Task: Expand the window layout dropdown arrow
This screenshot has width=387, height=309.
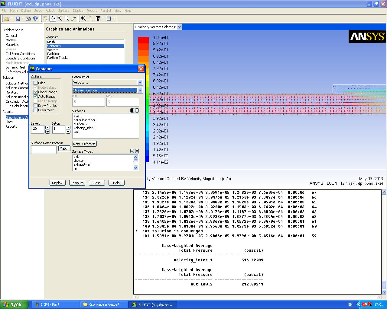Action: [103, 18]
